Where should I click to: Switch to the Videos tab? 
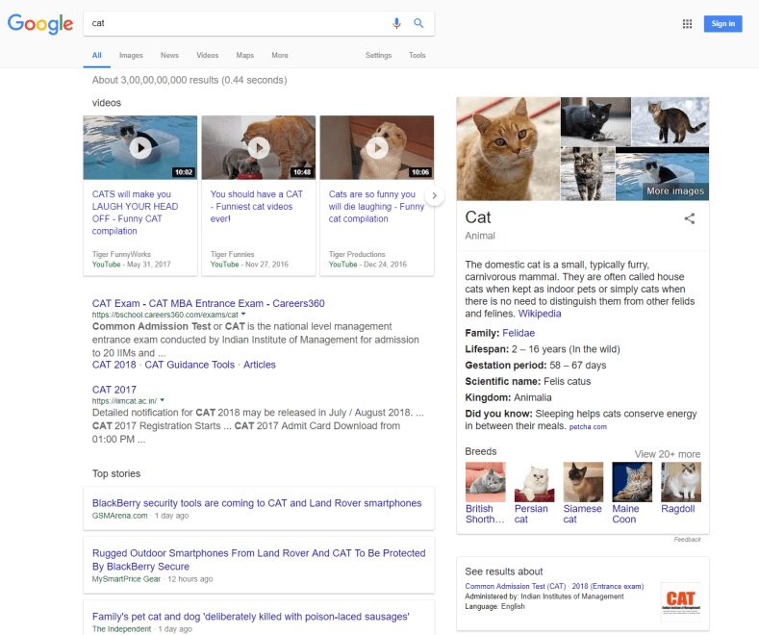pyautogui.click(x=207, y=55)
